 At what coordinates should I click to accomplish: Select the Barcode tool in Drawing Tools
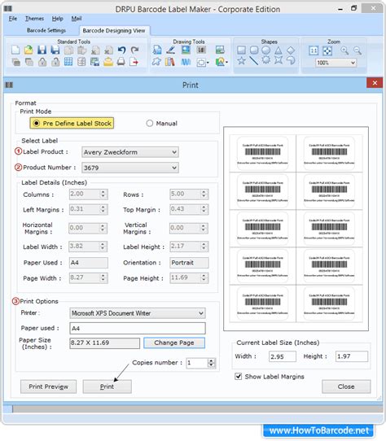pos(201,50)
